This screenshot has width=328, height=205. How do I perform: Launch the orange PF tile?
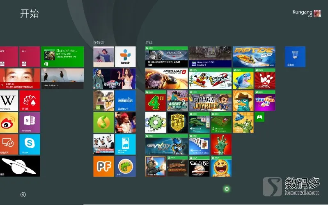coord(103,166)
